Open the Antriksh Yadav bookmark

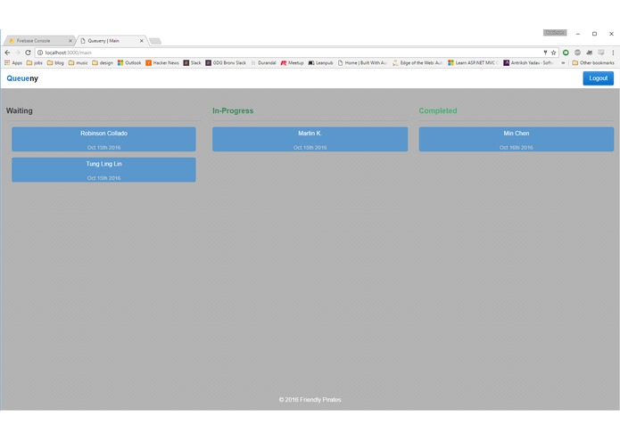point(528,62)
